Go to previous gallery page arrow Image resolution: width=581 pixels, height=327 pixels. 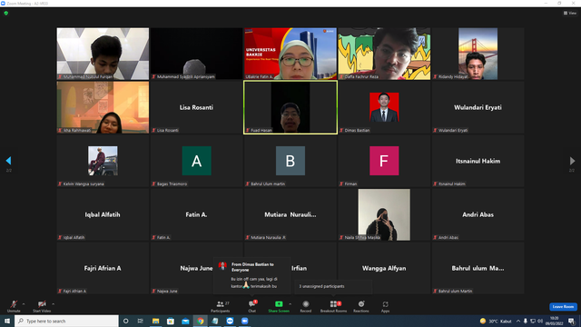[8, 161]
